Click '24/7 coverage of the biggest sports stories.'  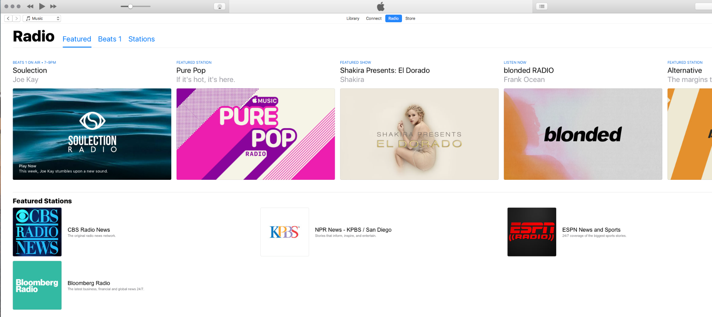tap(594, 236)
